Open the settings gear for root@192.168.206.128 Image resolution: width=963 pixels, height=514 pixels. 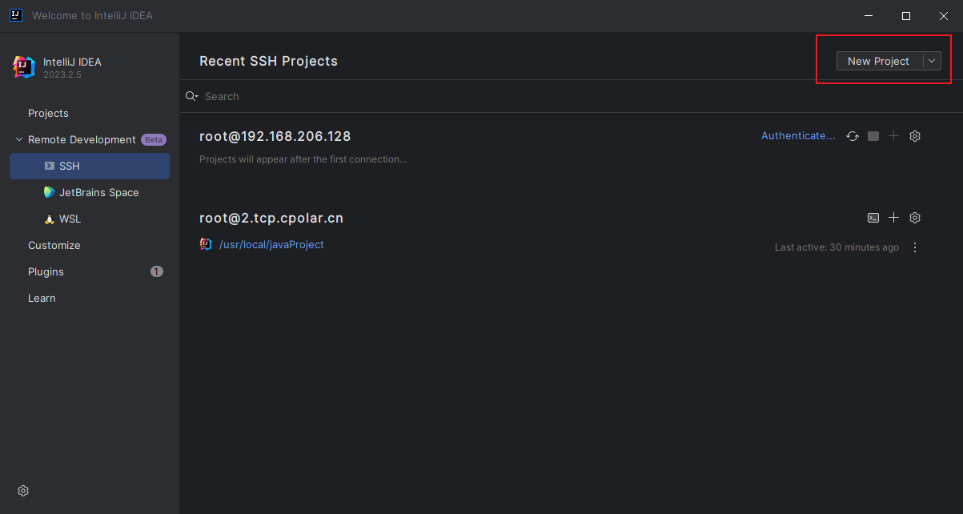coord(915,136)
